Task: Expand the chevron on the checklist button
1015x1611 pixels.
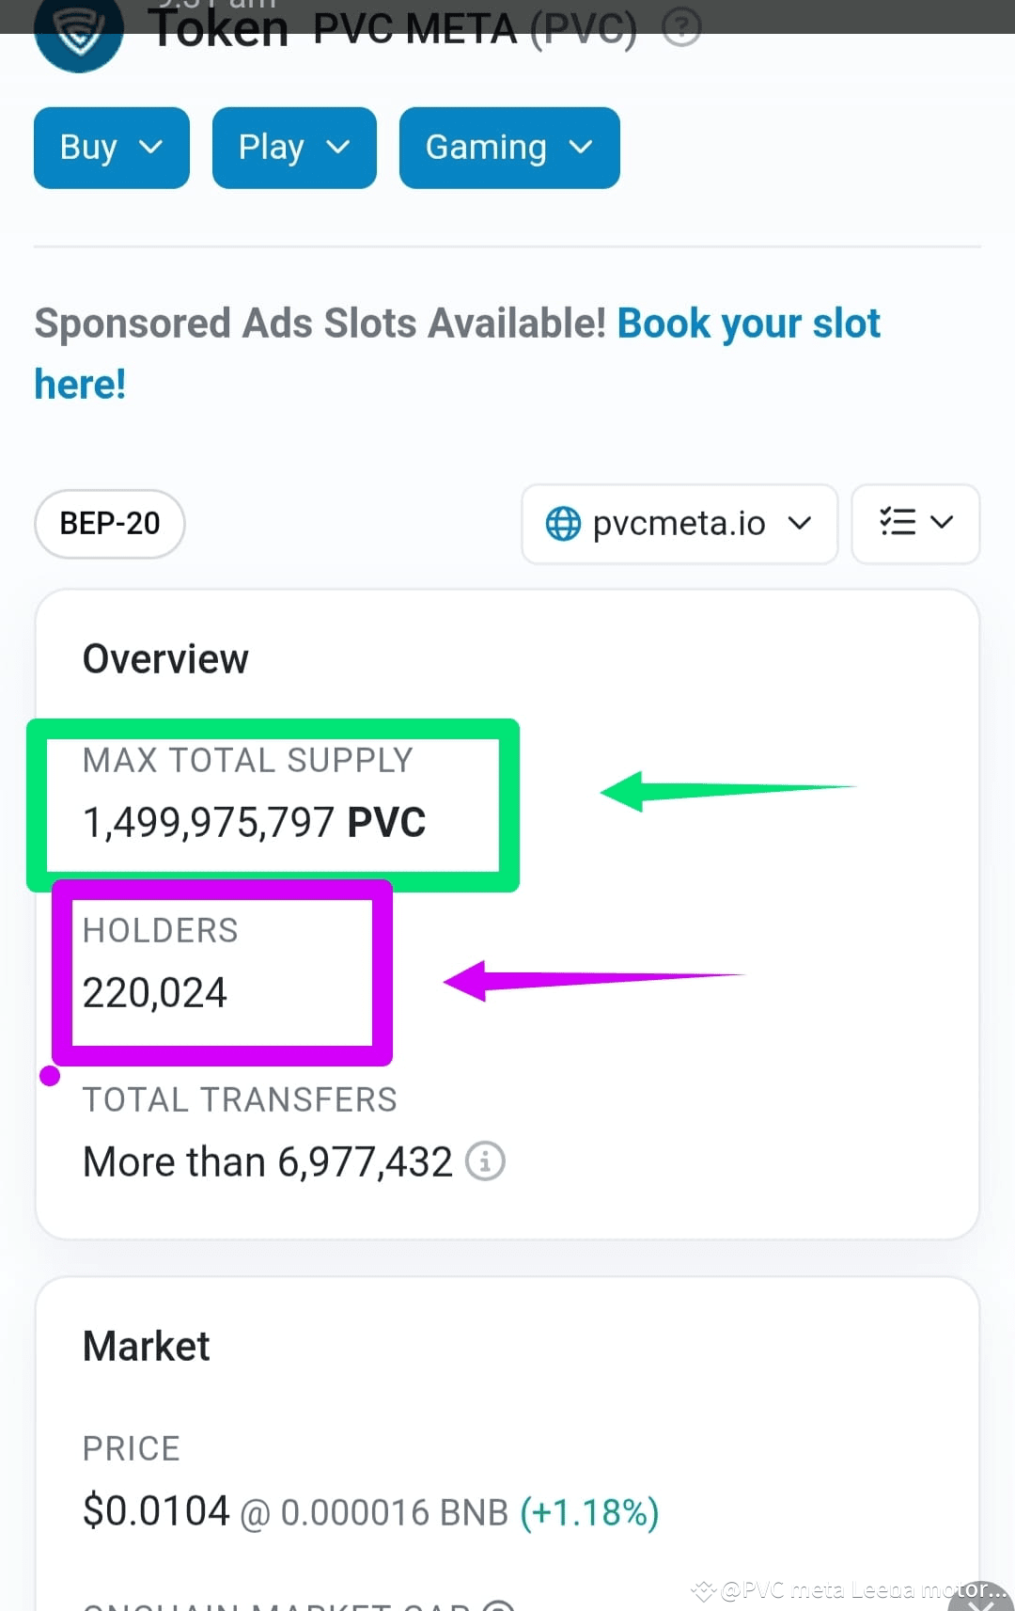Action: coord(943,524)
